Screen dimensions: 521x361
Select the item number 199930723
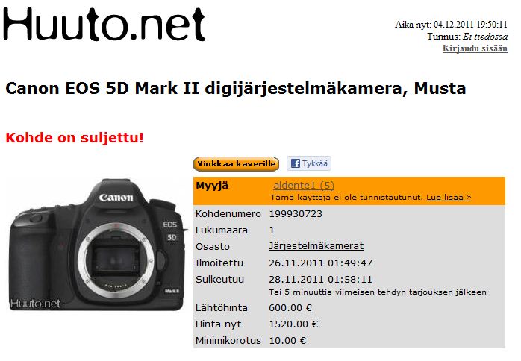pos(296,213)
